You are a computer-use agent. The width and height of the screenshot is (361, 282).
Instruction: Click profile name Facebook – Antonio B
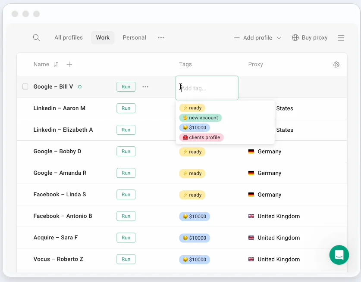[x=63, y=216]
